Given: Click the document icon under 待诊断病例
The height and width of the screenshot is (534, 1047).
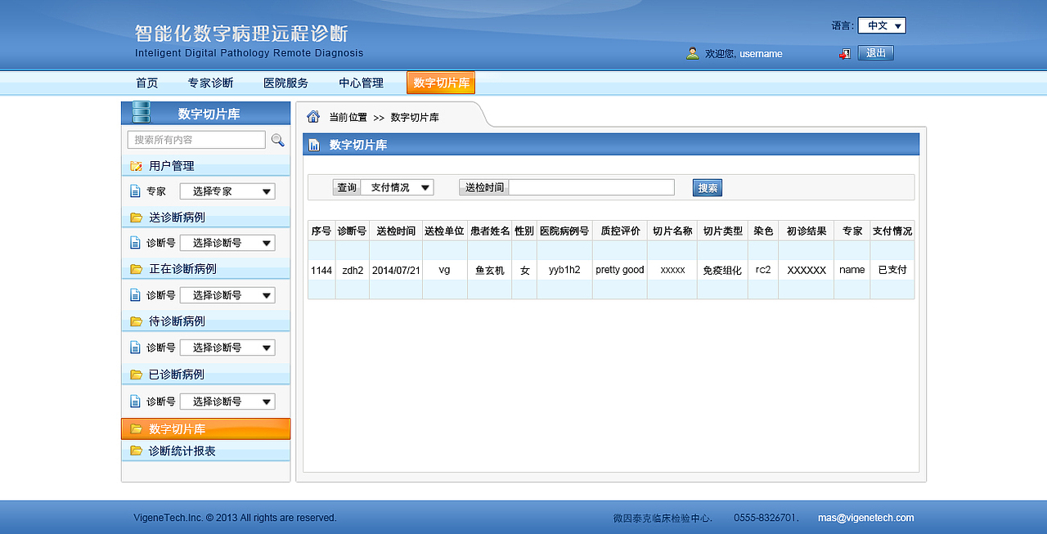Looking at the screenshot, I should [x=136, y=348].
